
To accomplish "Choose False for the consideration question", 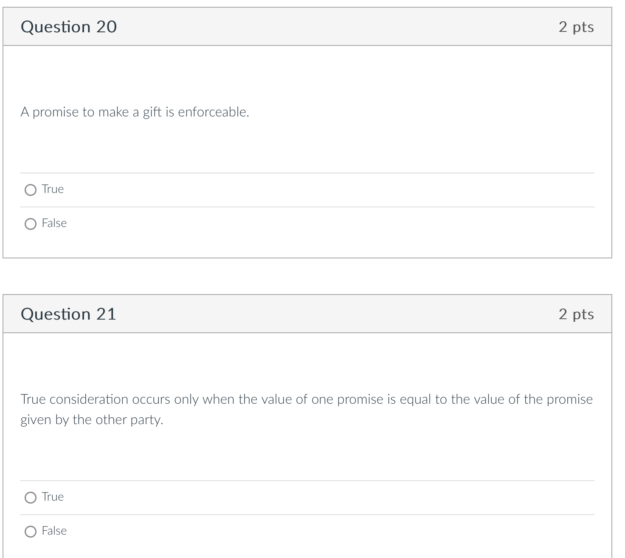I will click(30, 532).
